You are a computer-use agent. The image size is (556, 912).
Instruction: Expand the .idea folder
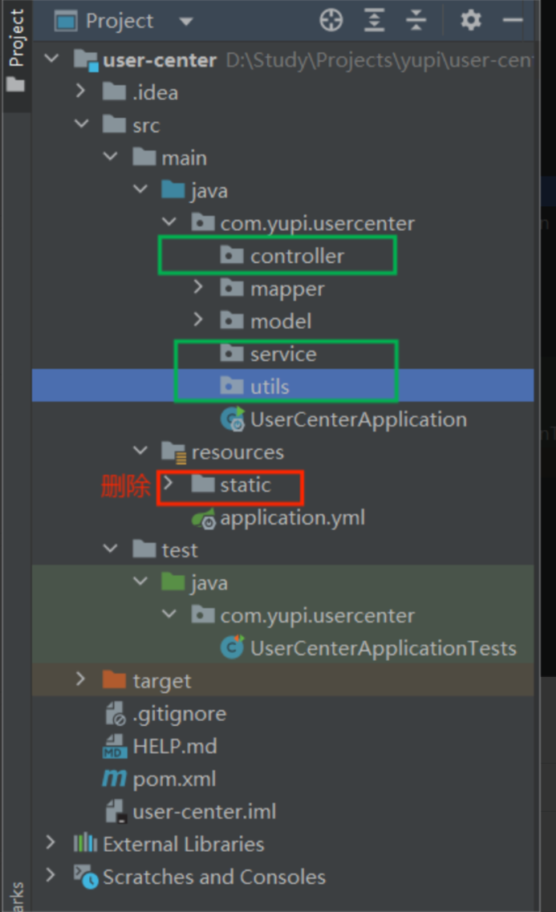(80, 92)
